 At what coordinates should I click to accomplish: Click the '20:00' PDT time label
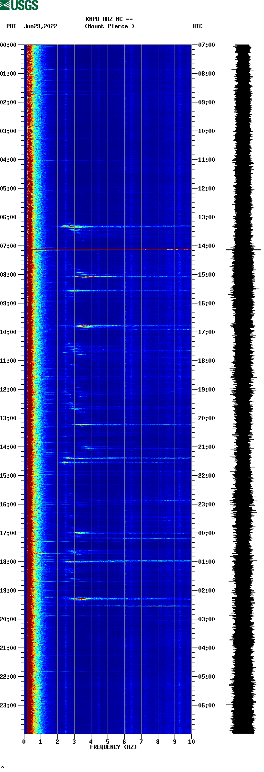(9, 619)
